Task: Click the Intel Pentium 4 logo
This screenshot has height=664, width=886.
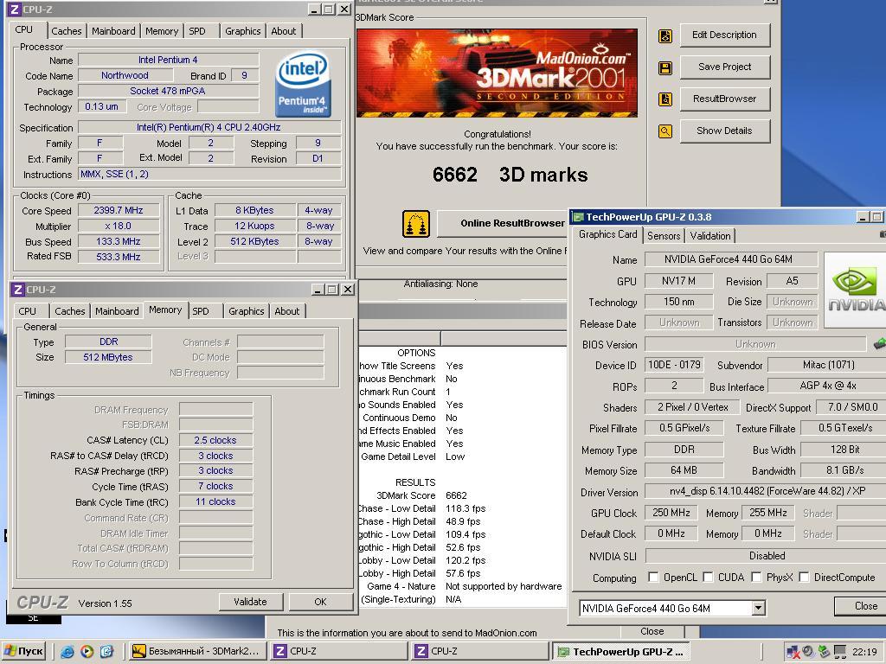Action: coord(302,86)
